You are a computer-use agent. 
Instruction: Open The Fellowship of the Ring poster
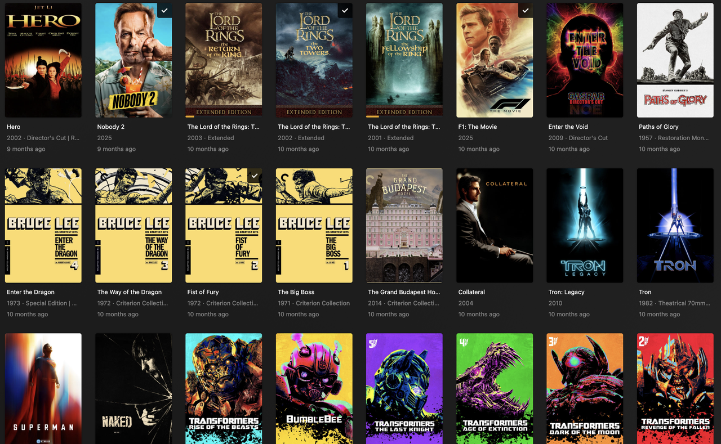404,60
